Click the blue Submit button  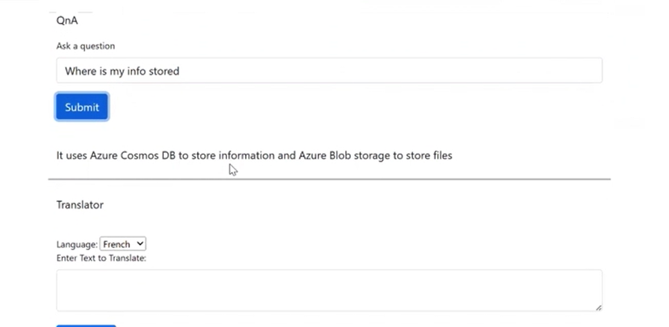82,107
